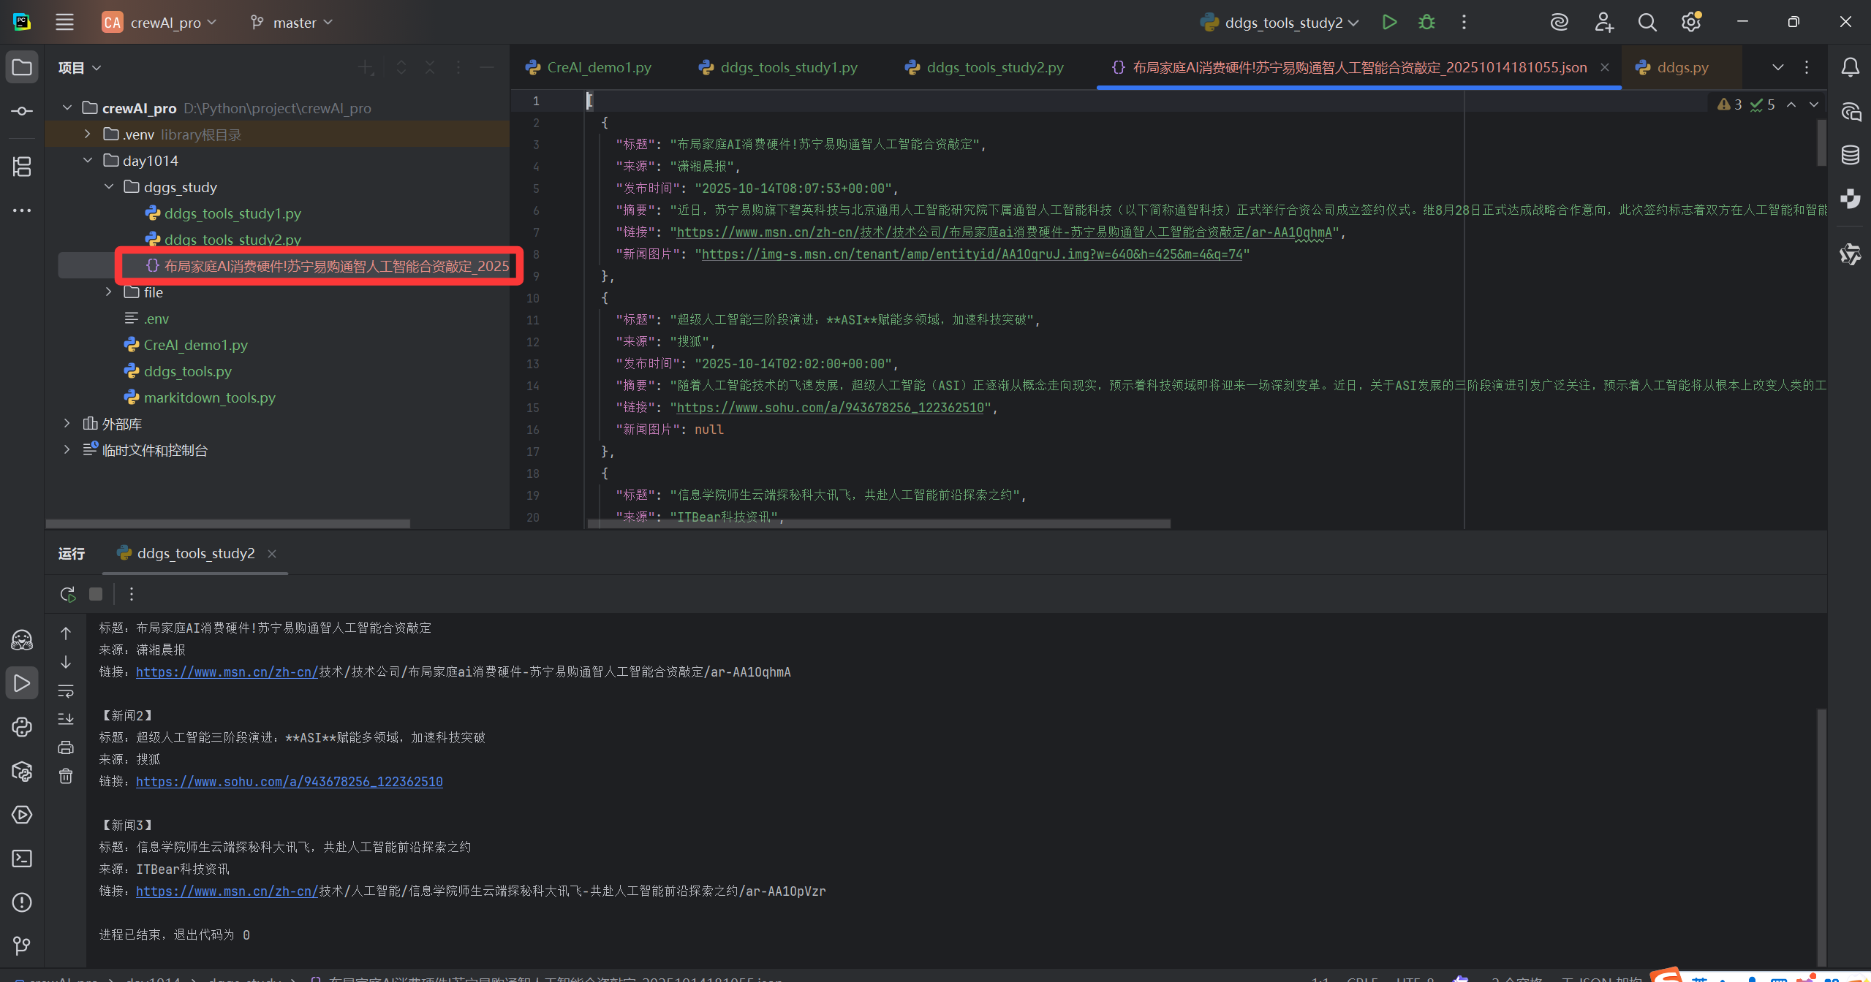The height and width of the screenshot is (982, 1871).
Task: Clear all run console output
Action: 66,776
